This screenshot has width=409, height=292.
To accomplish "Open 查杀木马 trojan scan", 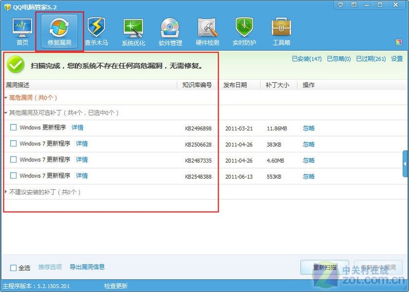I will [x=96, y=32].
